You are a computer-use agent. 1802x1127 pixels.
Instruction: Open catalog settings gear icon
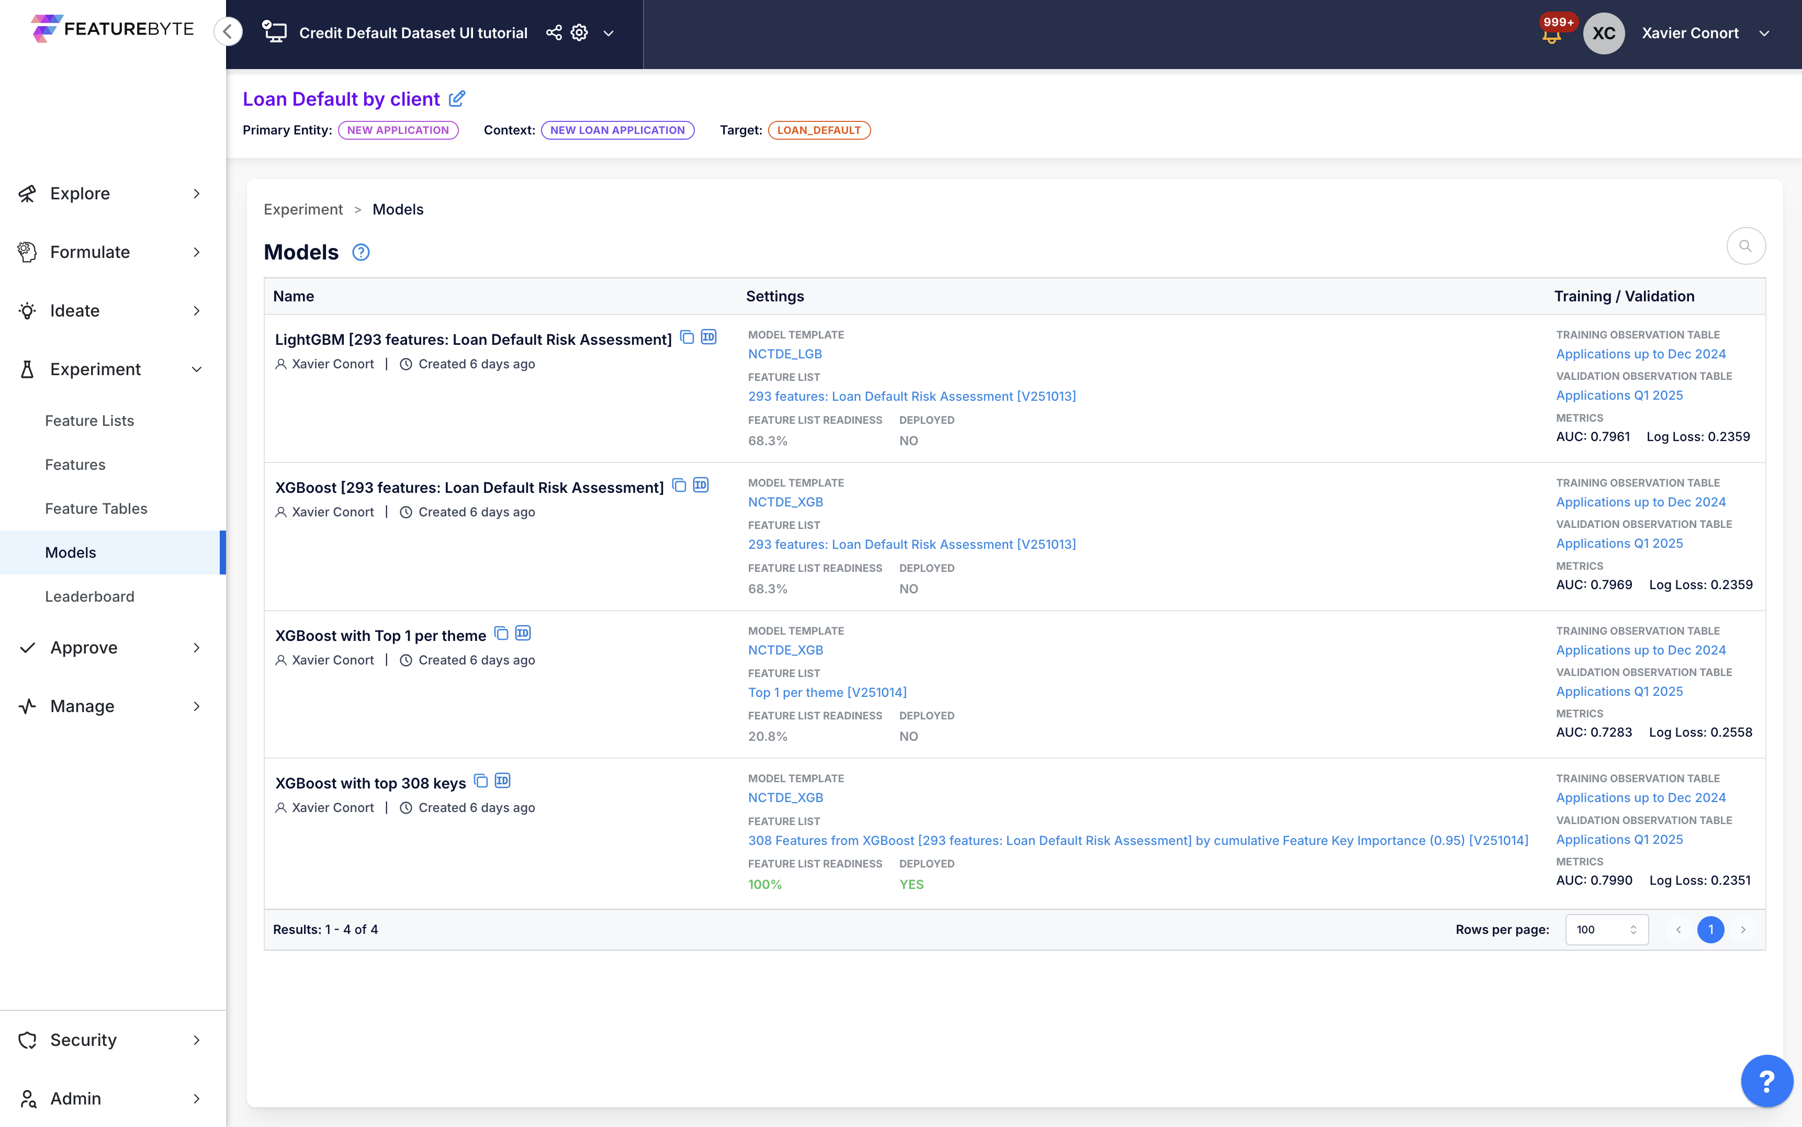(579, 33)
